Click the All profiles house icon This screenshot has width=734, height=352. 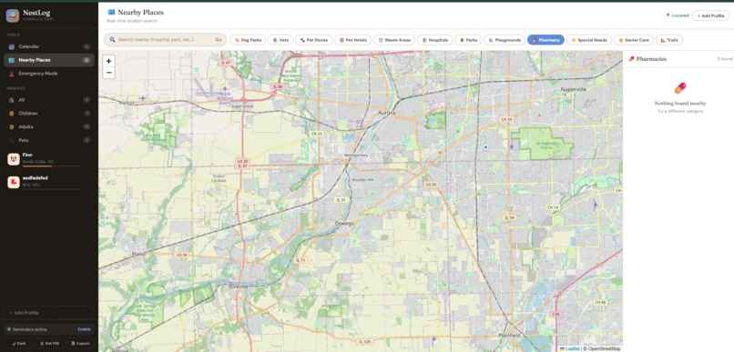pos(11,100)
